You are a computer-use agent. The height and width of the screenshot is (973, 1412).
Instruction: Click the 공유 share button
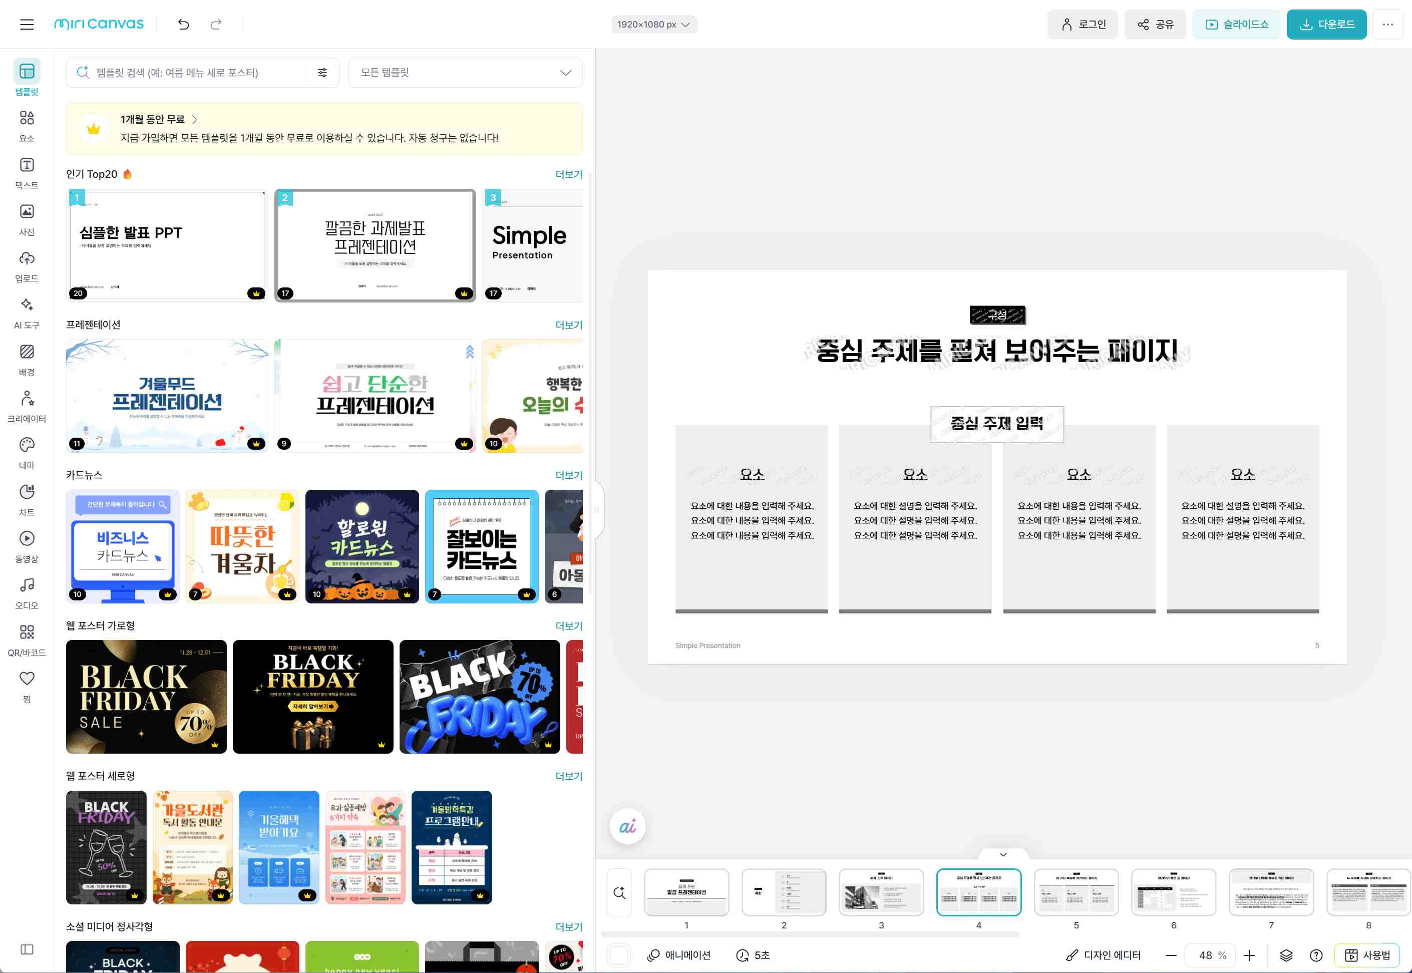[1156, 25]
